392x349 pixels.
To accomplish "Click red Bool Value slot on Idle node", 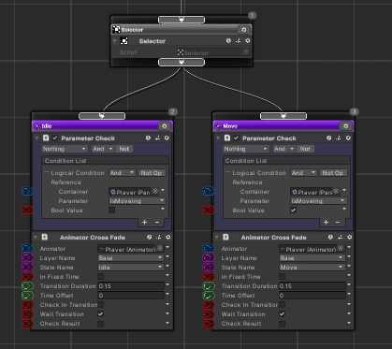I will [x=27, y=211].
